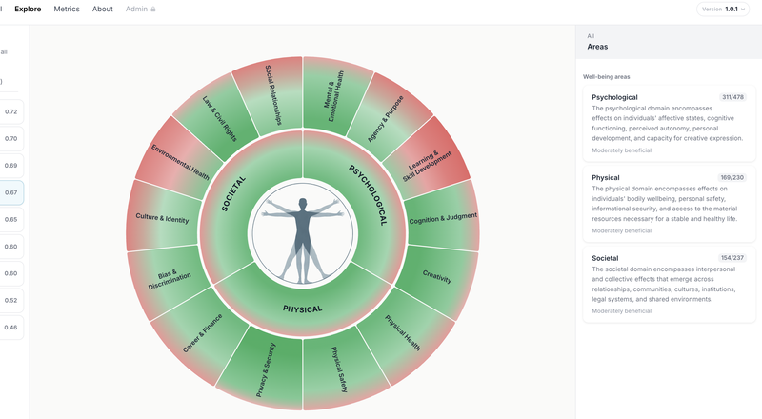
Task: Click the 154/237 score badge
Action: coord(732,258)
